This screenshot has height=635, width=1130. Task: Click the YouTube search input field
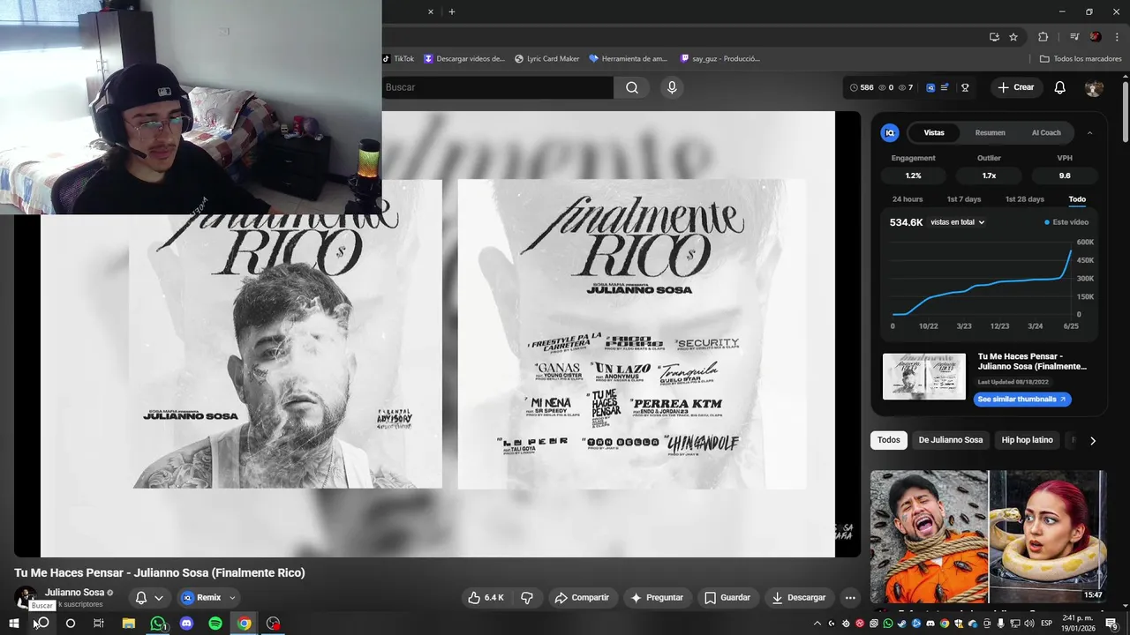coord(499,87)
